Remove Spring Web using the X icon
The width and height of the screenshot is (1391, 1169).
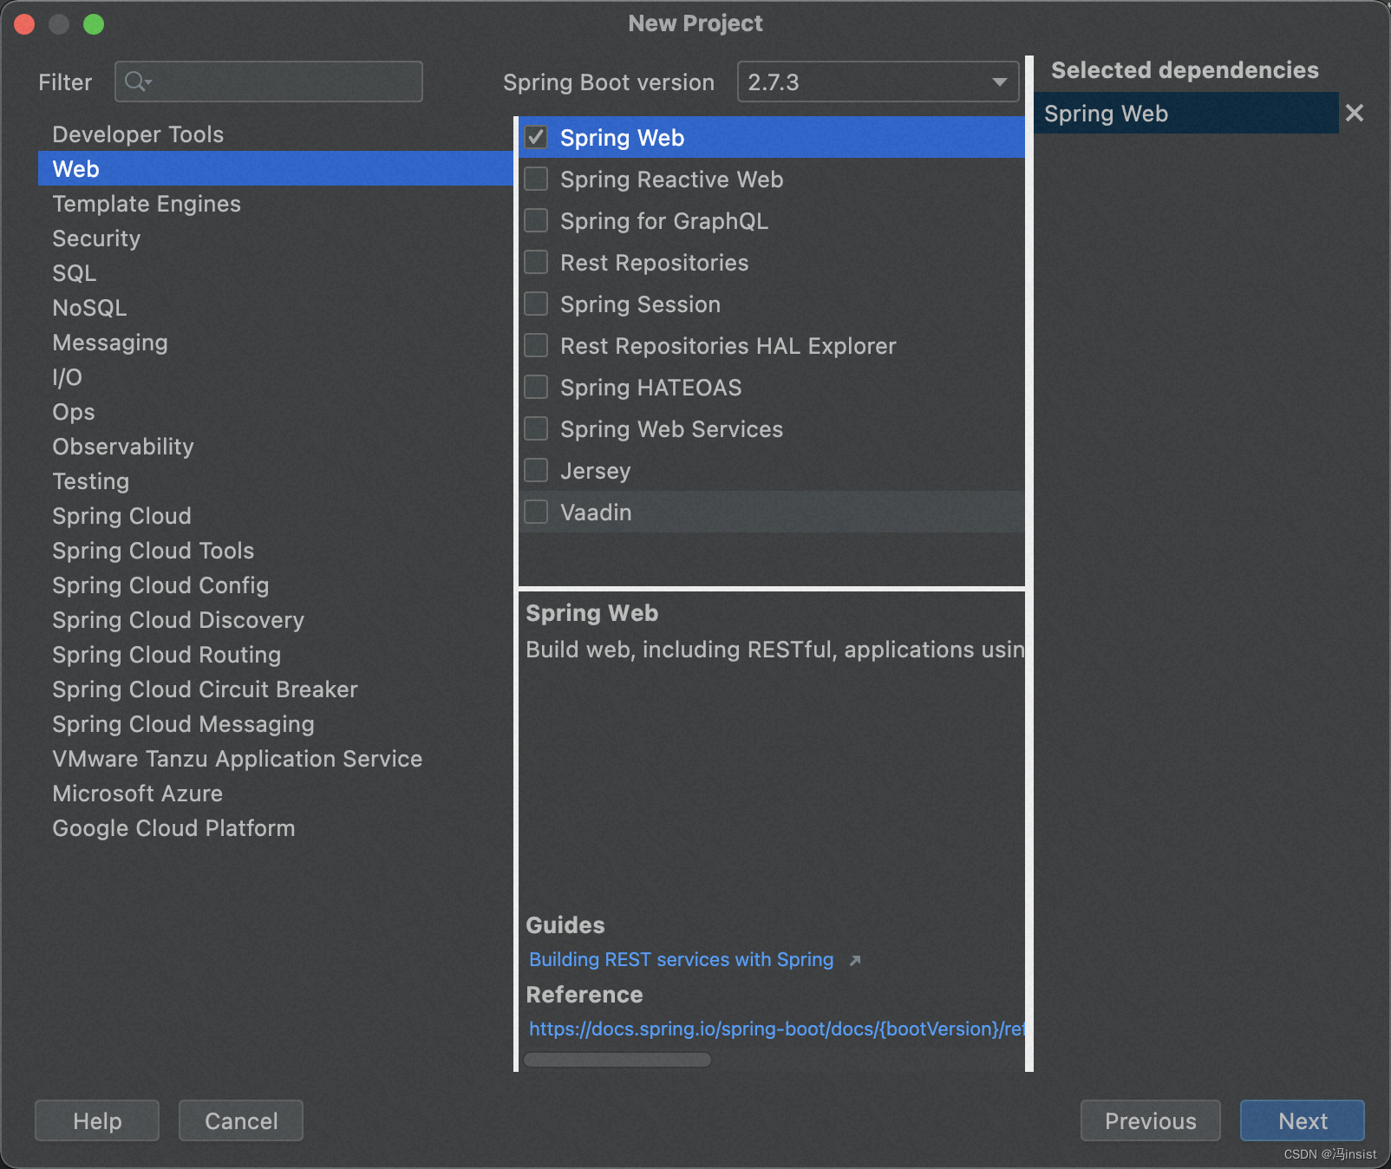point(1355,113)
